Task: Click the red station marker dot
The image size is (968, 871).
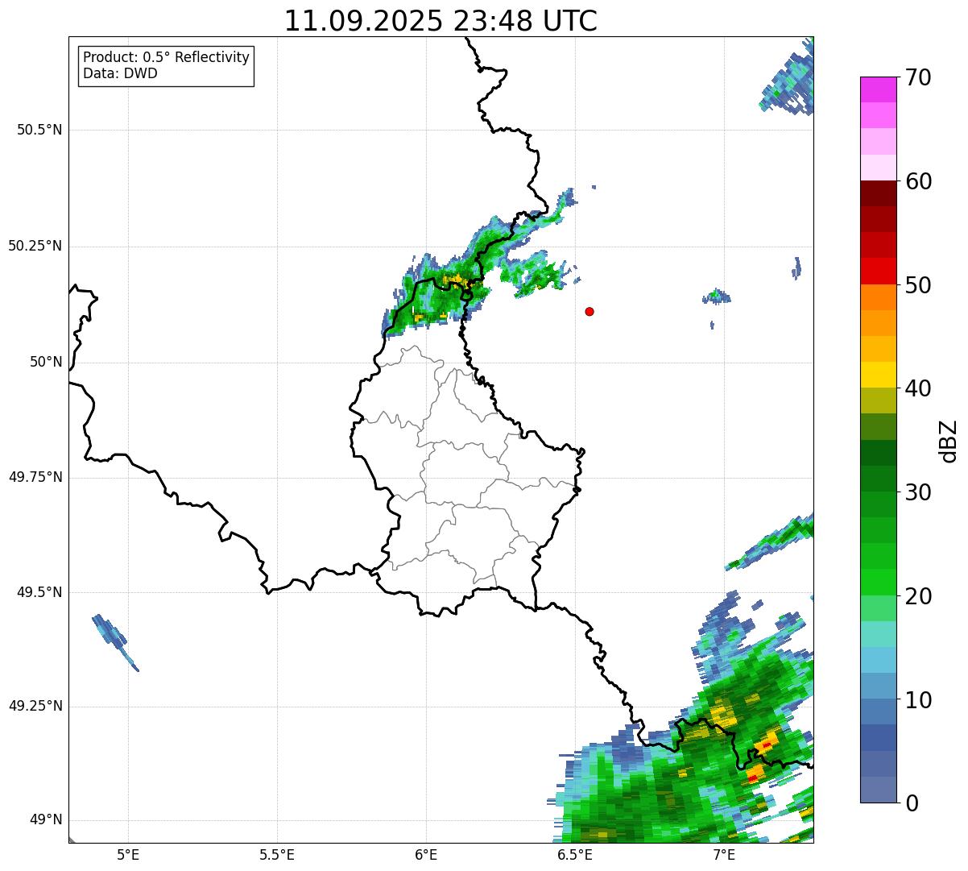Action: 589,311
